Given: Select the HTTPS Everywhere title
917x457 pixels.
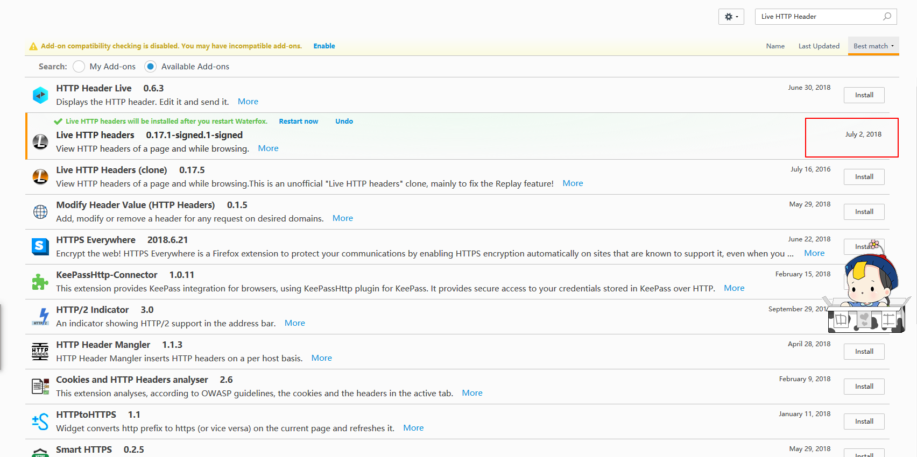Looking at the screenshot, I should pyautogui.click(x=96, y=240).
